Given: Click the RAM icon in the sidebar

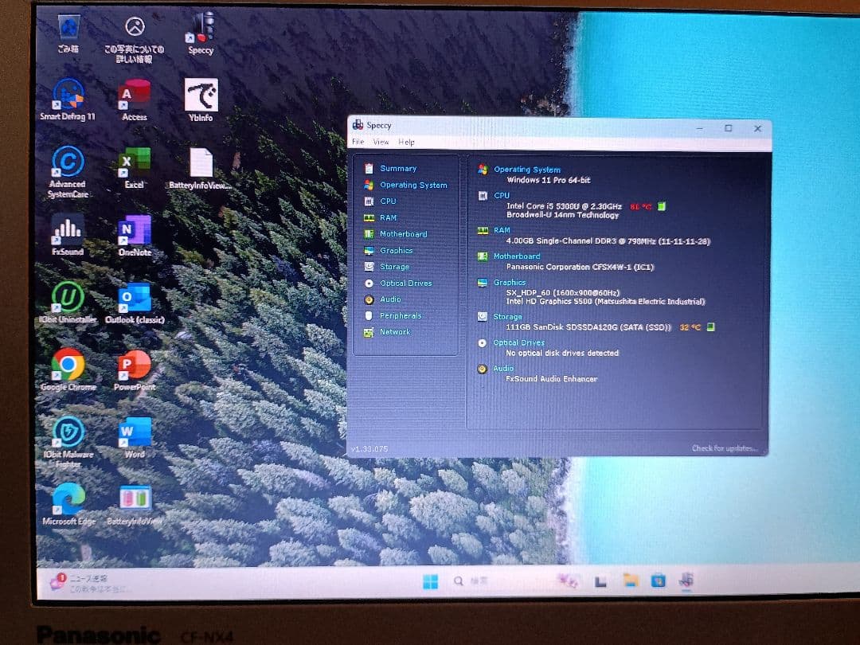Looking at the screenshot, I should (369, 218).
